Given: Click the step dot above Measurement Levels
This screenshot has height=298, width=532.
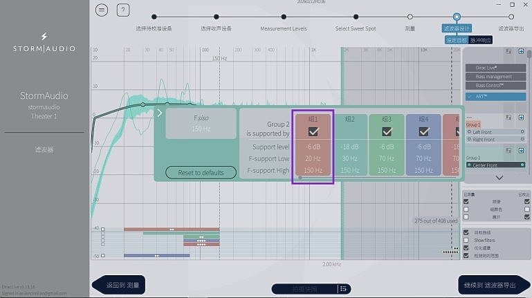Looking at the screenshot, I should 284,17.
